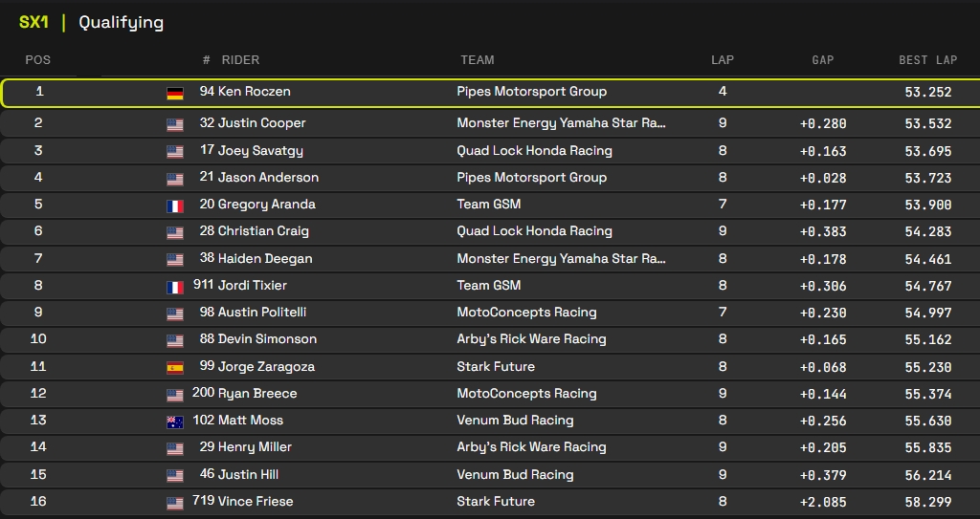Sort by the BEST LAP column header

pos(927,60)
